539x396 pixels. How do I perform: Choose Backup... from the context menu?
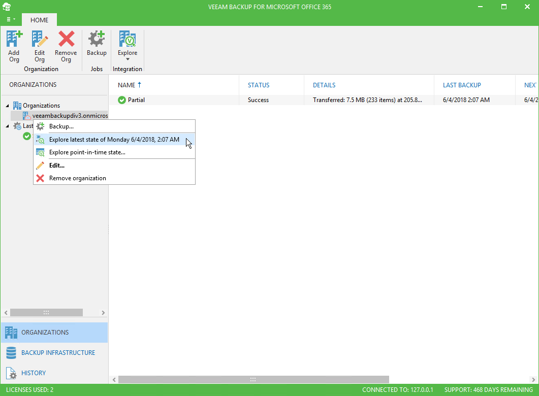(x=114, y=126)
